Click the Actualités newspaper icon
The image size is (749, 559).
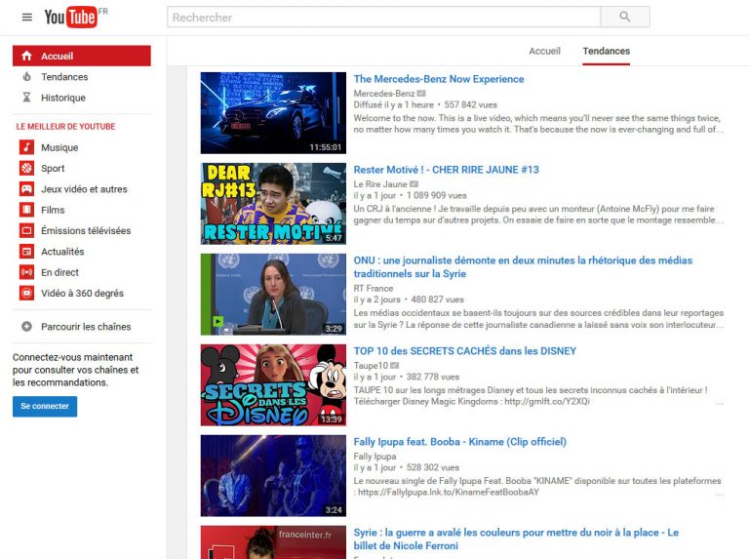[26, 252]
